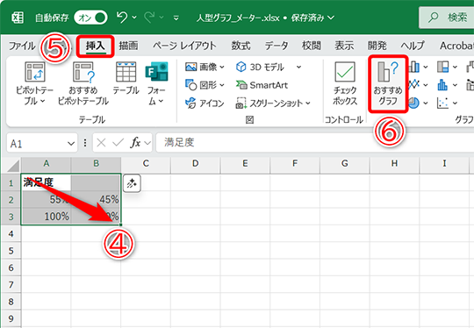Click cell B2 containing 45%
The image size is (474, 328).
point(96,199)
